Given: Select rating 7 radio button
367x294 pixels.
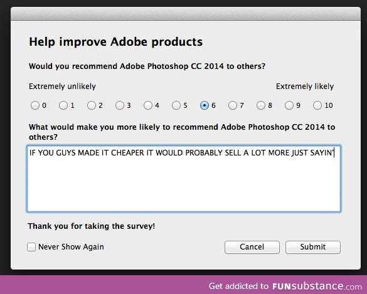Looking at the screenshot, I should coord(233,105).
